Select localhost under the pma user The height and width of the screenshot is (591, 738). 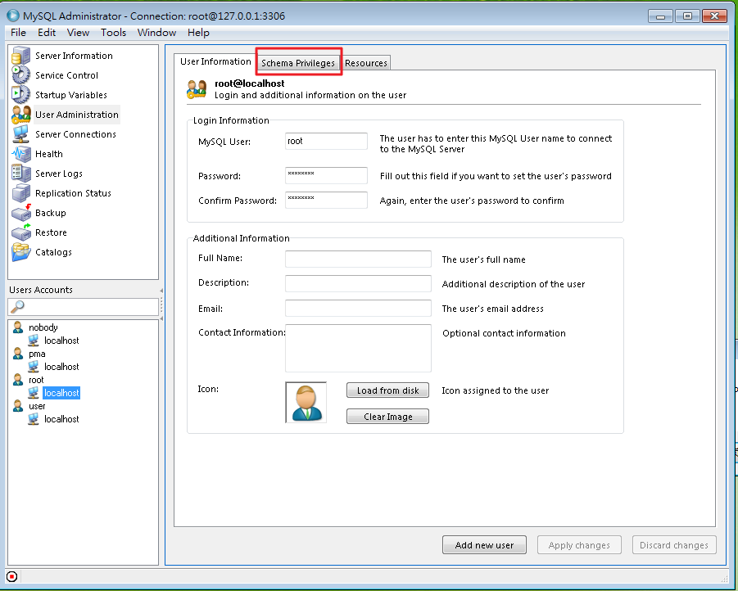(61, 367)
